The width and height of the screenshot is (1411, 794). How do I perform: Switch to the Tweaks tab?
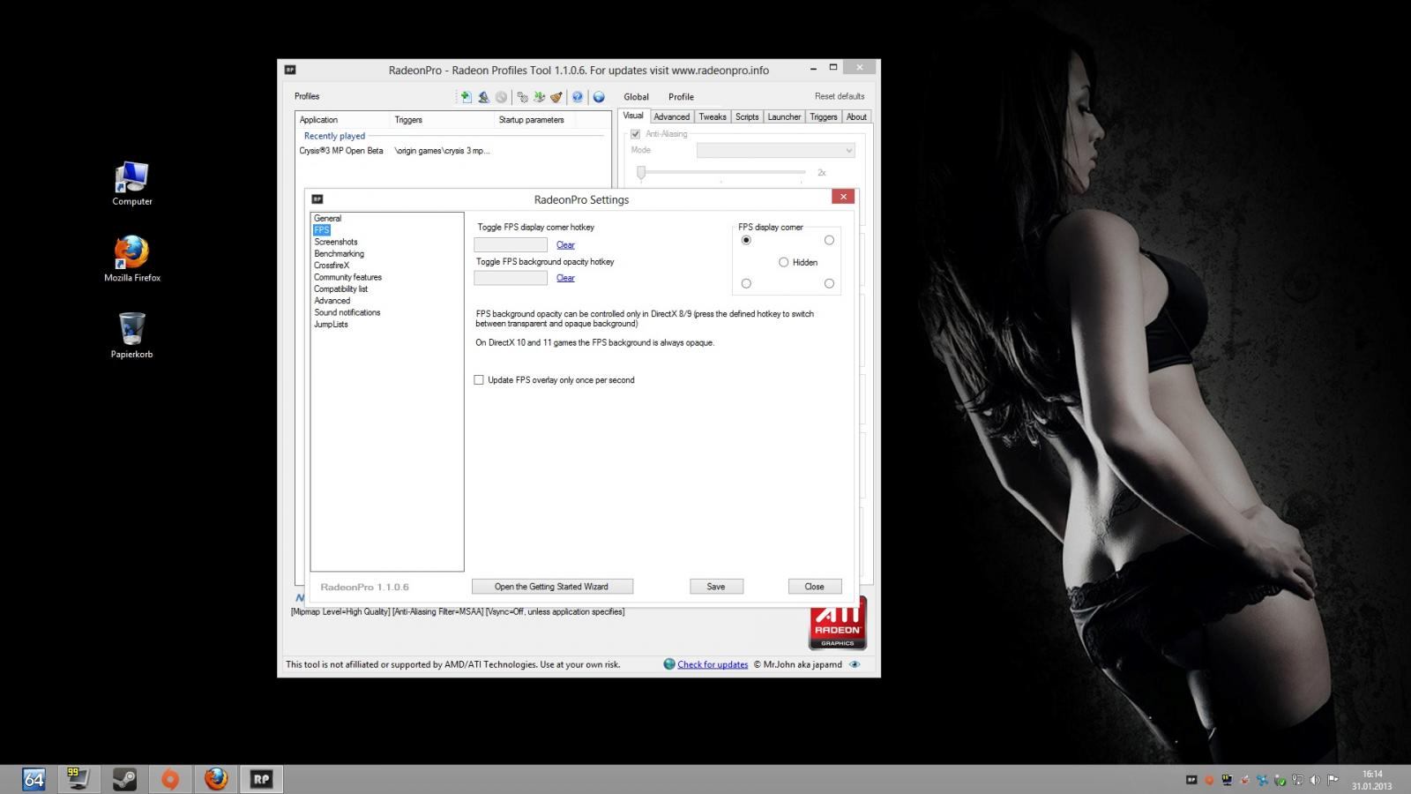click(713, 116)
